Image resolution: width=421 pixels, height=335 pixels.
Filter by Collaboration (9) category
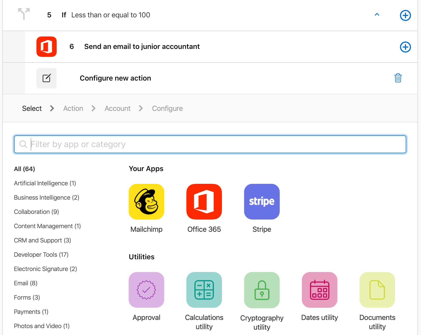36,212
